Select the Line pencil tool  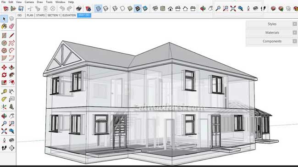pyautogui.click(x=11, y=35)
